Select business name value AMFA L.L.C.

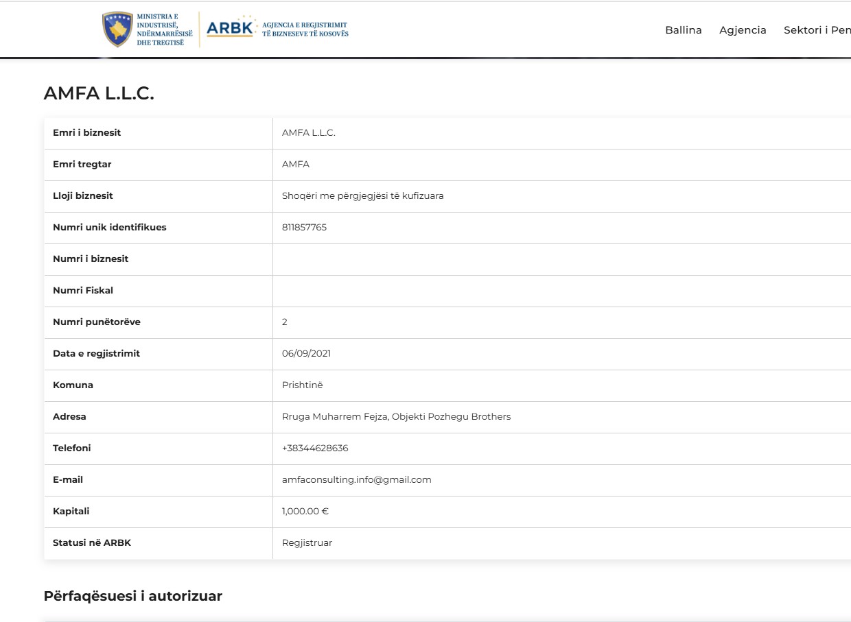point(309,132)
